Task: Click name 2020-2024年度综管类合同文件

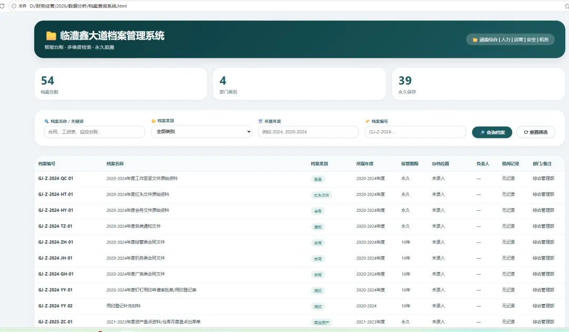Action: pos(136,242)
